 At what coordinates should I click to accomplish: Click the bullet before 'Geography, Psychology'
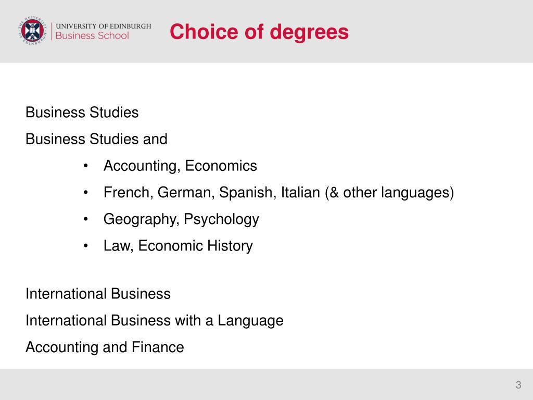[86, 219]
